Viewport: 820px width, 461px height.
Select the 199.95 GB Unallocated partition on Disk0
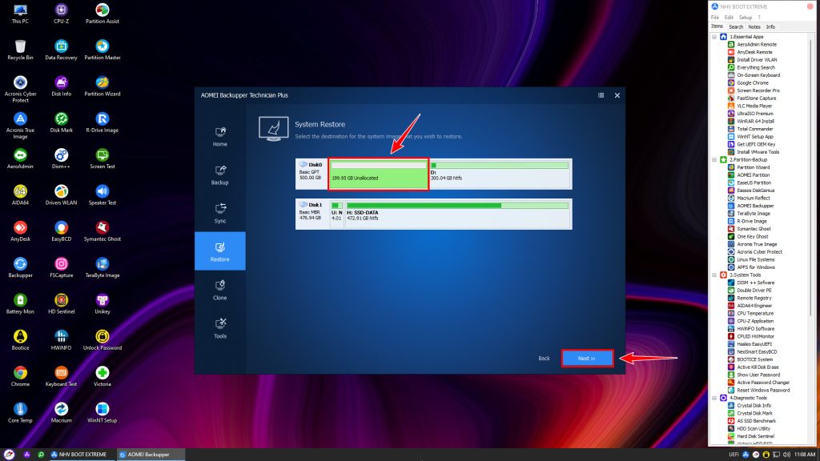coord(378,174)
